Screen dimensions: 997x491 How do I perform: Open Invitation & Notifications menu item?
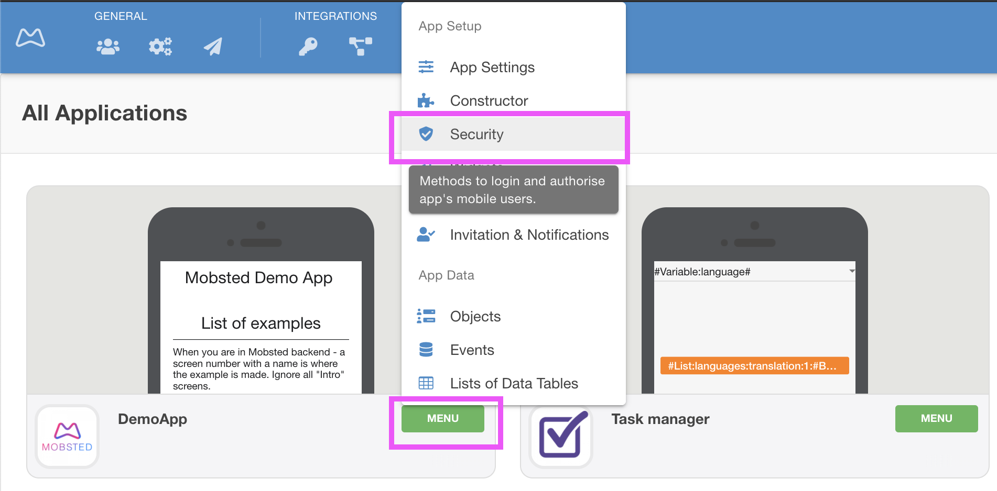tap(514, 235)
